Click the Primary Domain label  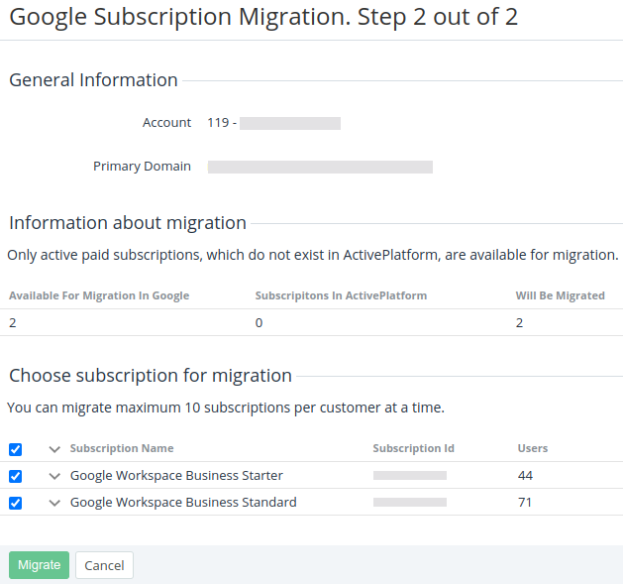click(142, 166)
